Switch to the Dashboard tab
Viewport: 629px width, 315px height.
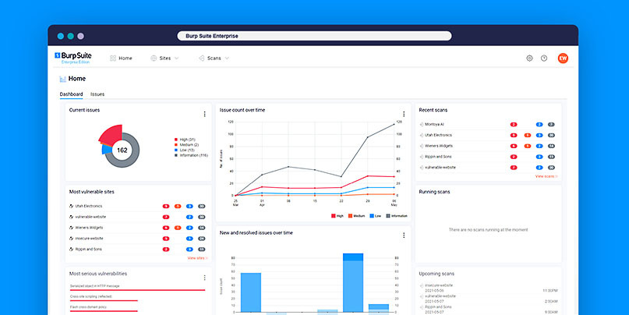[71, 94]
